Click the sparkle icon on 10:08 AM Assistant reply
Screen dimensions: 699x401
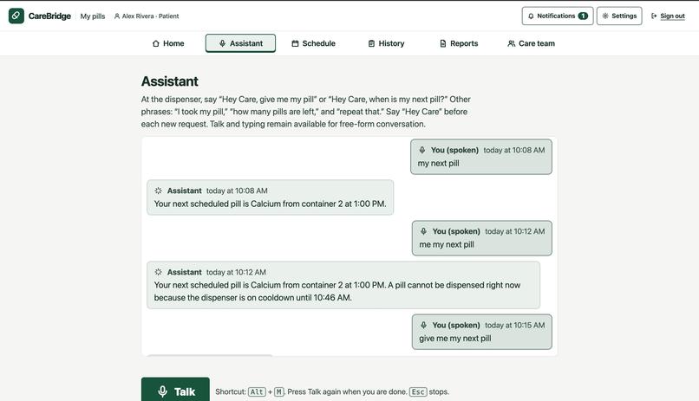coord(158,191)
